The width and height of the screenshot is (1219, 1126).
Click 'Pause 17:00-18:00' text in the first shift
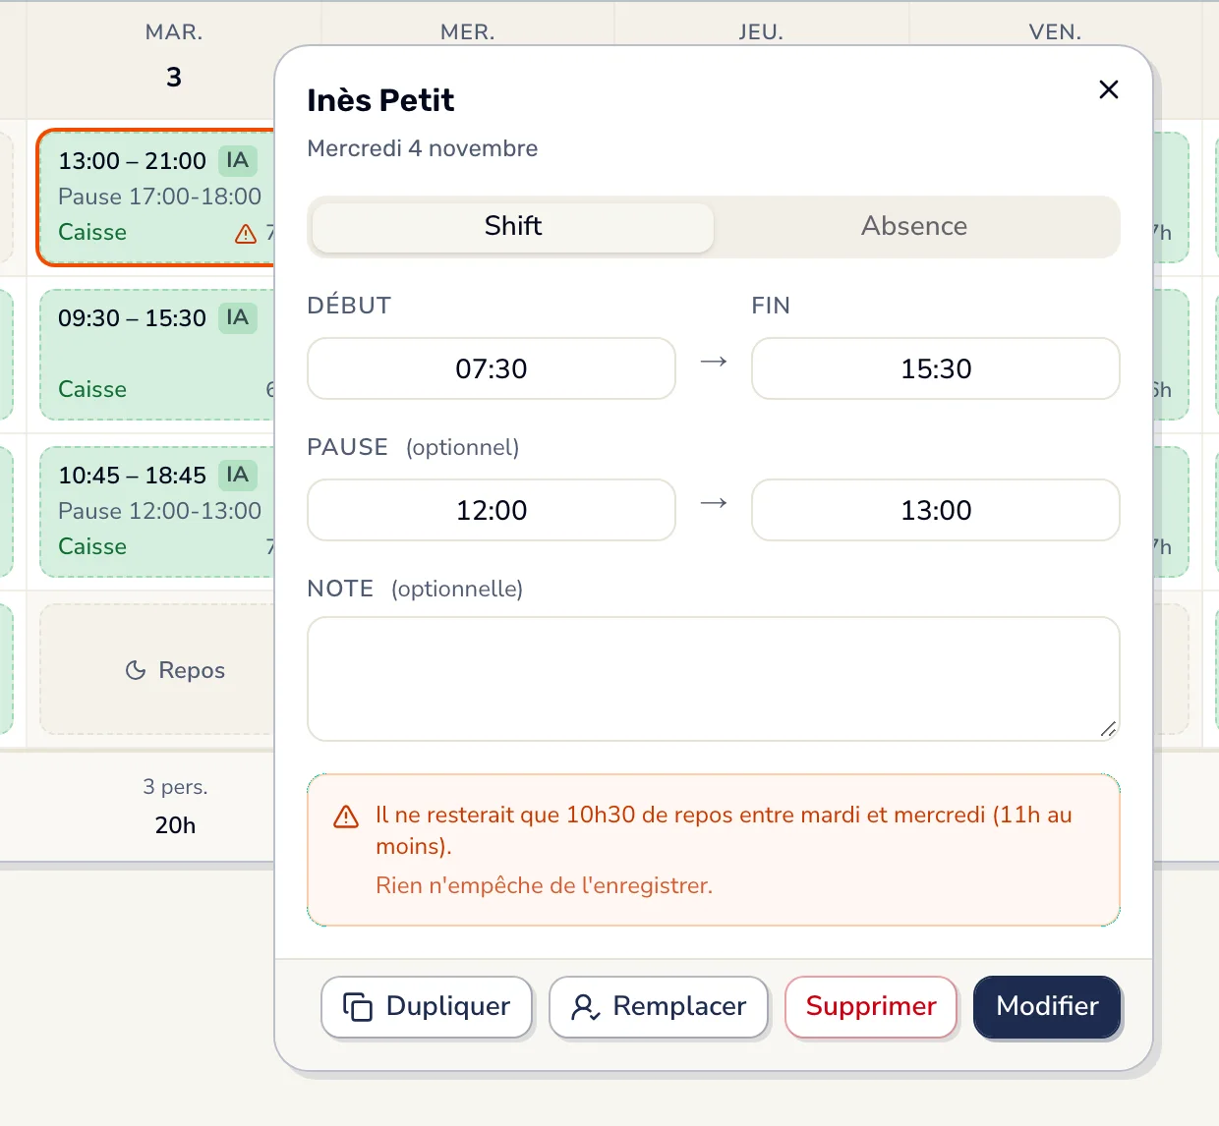tap(159, 197)
